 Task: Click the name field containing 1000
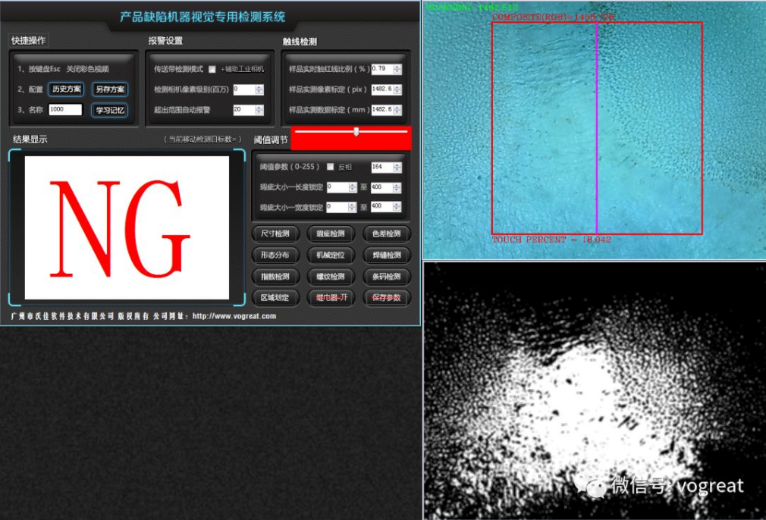64,109
